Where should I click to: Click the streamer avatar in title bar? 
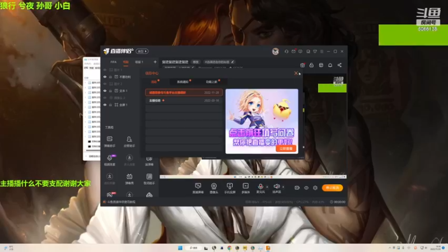[x=276, y=52]
